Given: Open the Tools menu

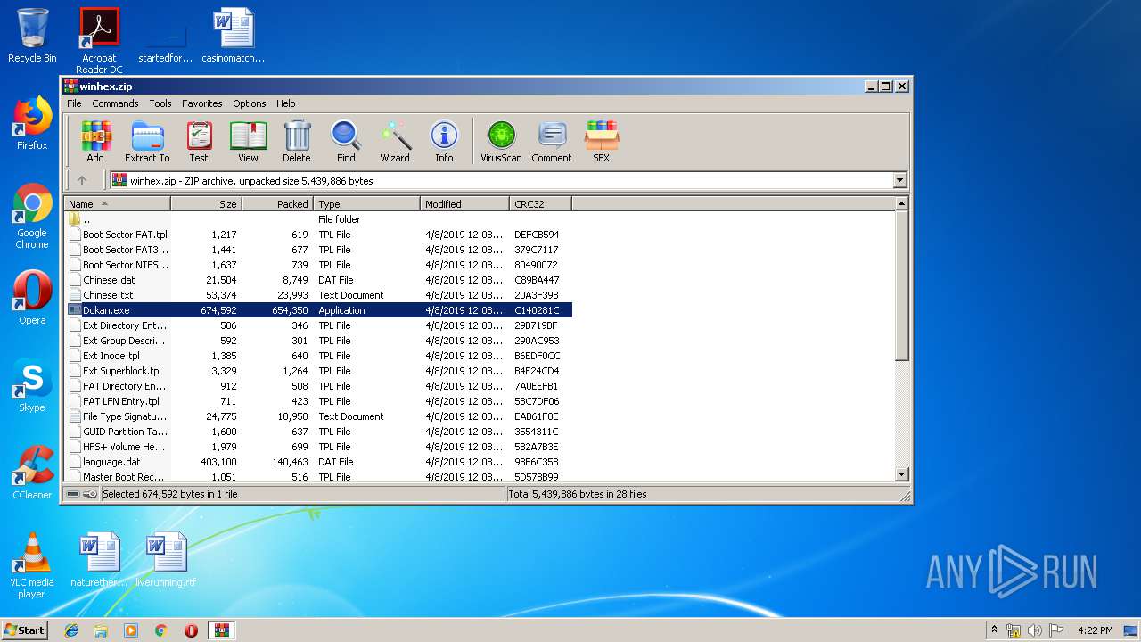Looking at the screenshot, I should pyautogui.click(x=160, y=103).
